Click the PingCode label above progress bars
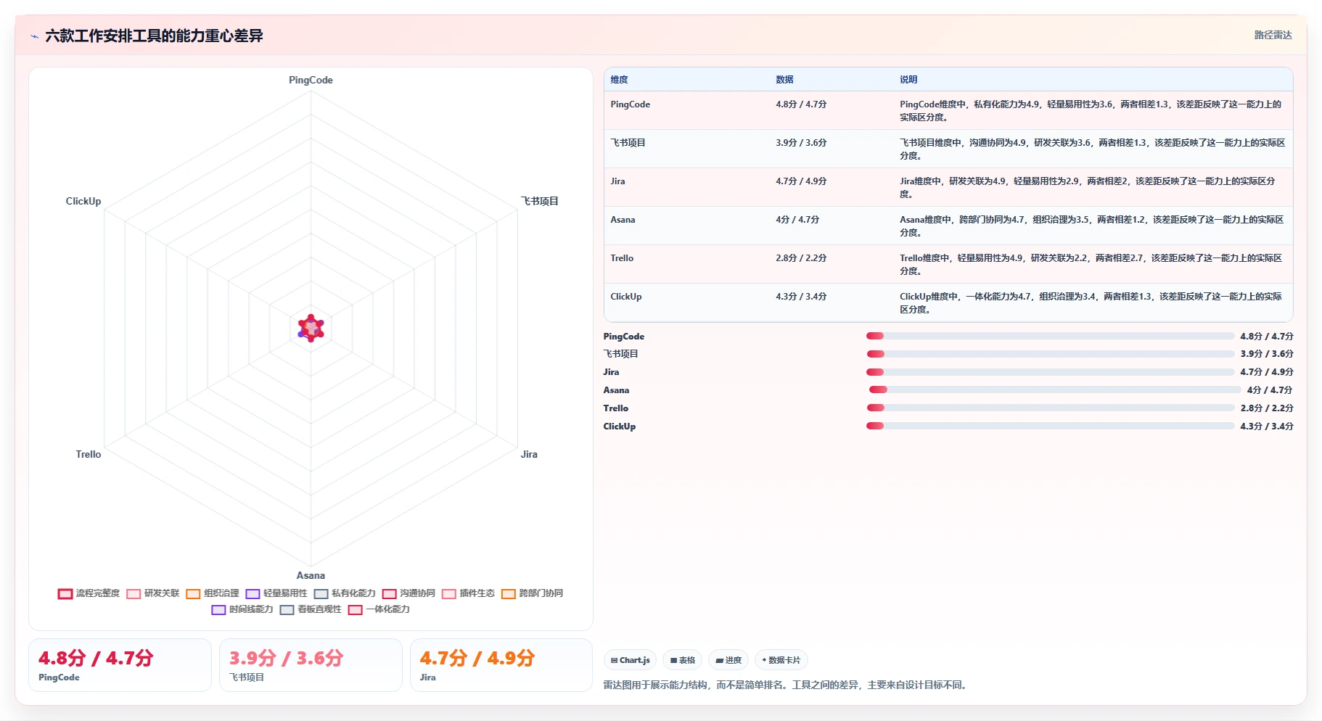 [x=623, y=336]
